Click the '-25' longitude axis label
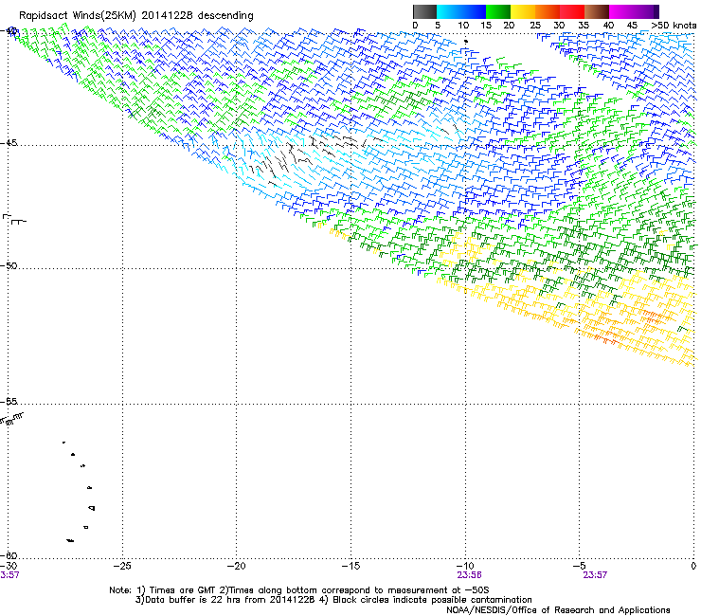This screenshot has height=616, width=701. click(x=122, y=566)
